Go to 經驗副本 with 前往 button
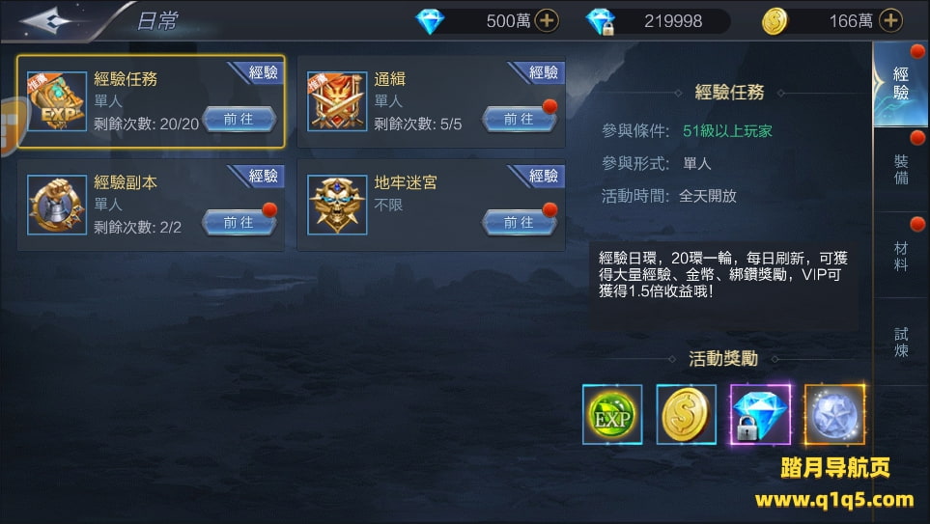Image resolution: width=930 pixels, height=524 pixels. point(240,222)
